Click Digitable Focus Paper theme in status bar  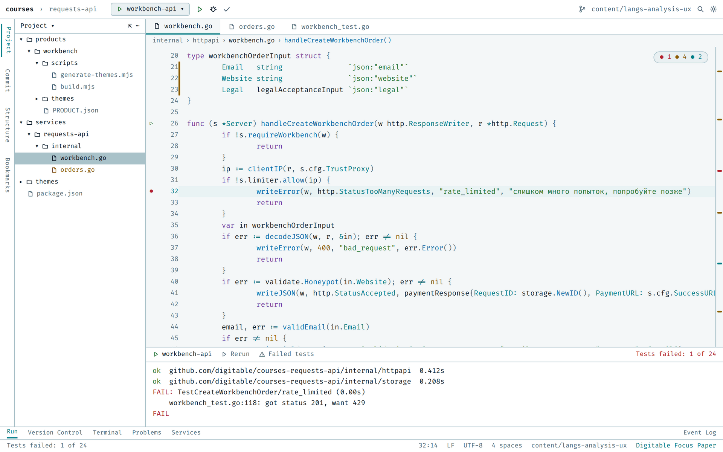pos(676,445)
